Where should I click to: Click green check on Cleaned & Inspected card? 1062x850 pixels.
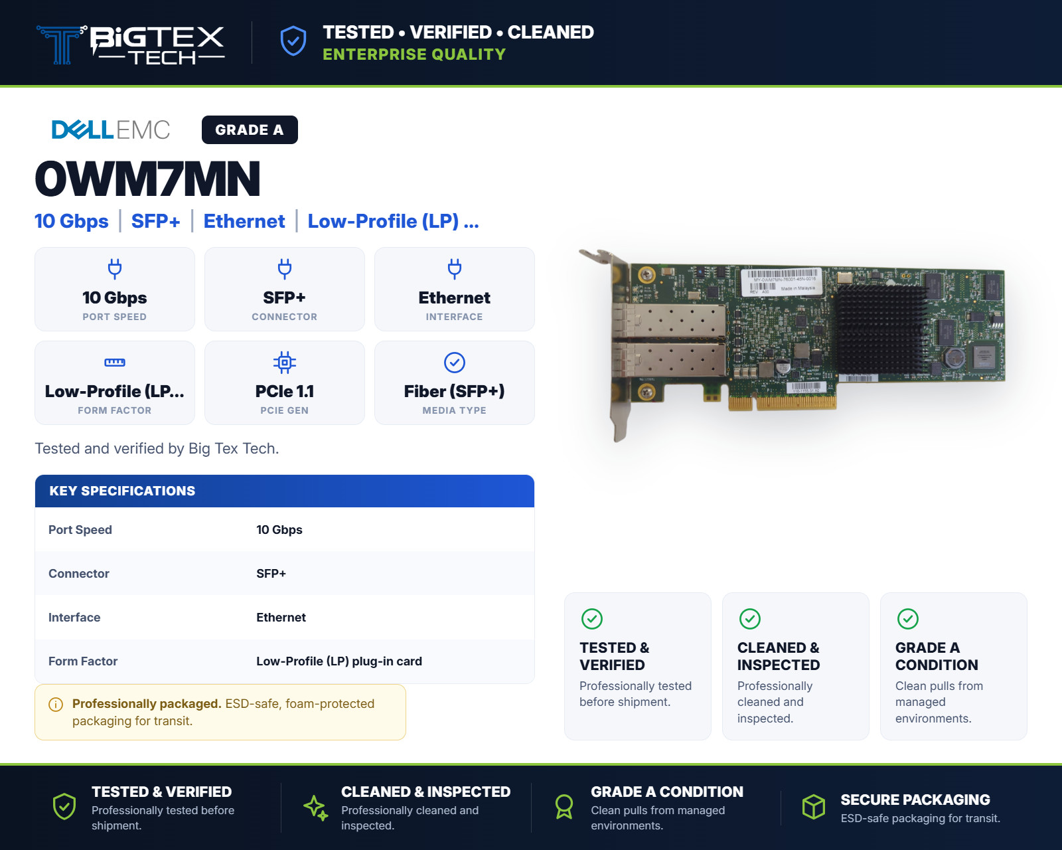[x=750, y=619]
